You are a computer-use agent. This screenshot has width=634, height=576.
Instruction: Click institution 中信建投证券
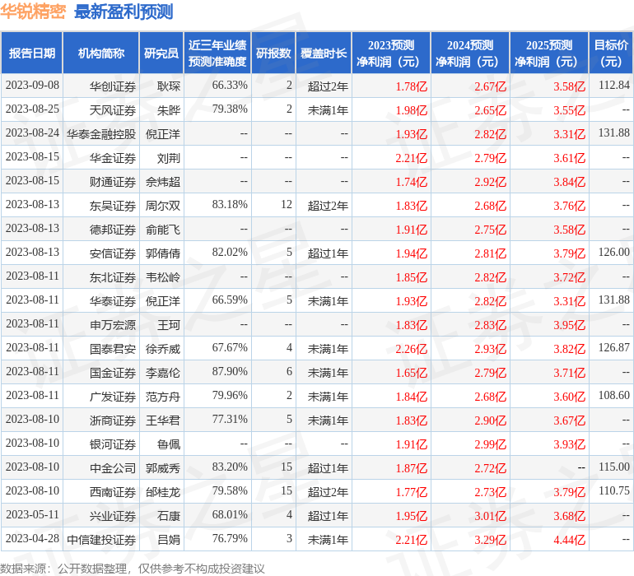pos(101,539)
